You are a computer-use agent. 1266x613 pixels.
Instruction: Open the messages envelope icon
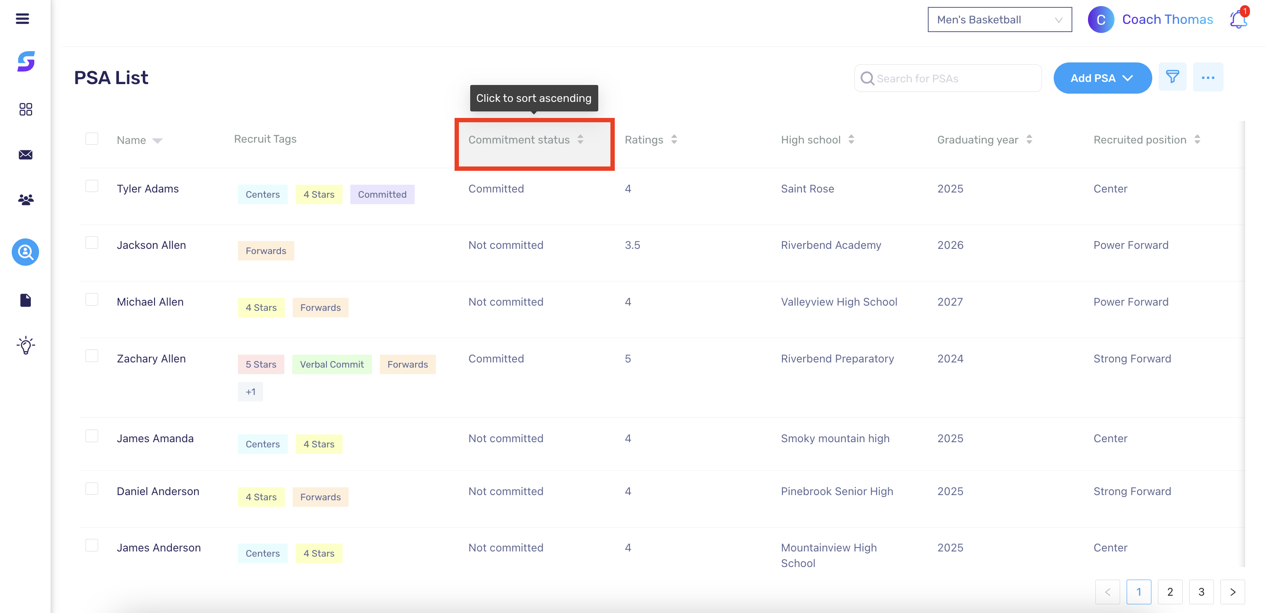[x=26, y=155]
